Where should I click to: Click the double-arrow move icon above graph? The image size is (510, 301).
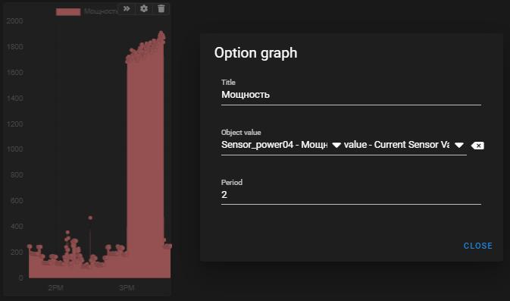pos(127,9)
